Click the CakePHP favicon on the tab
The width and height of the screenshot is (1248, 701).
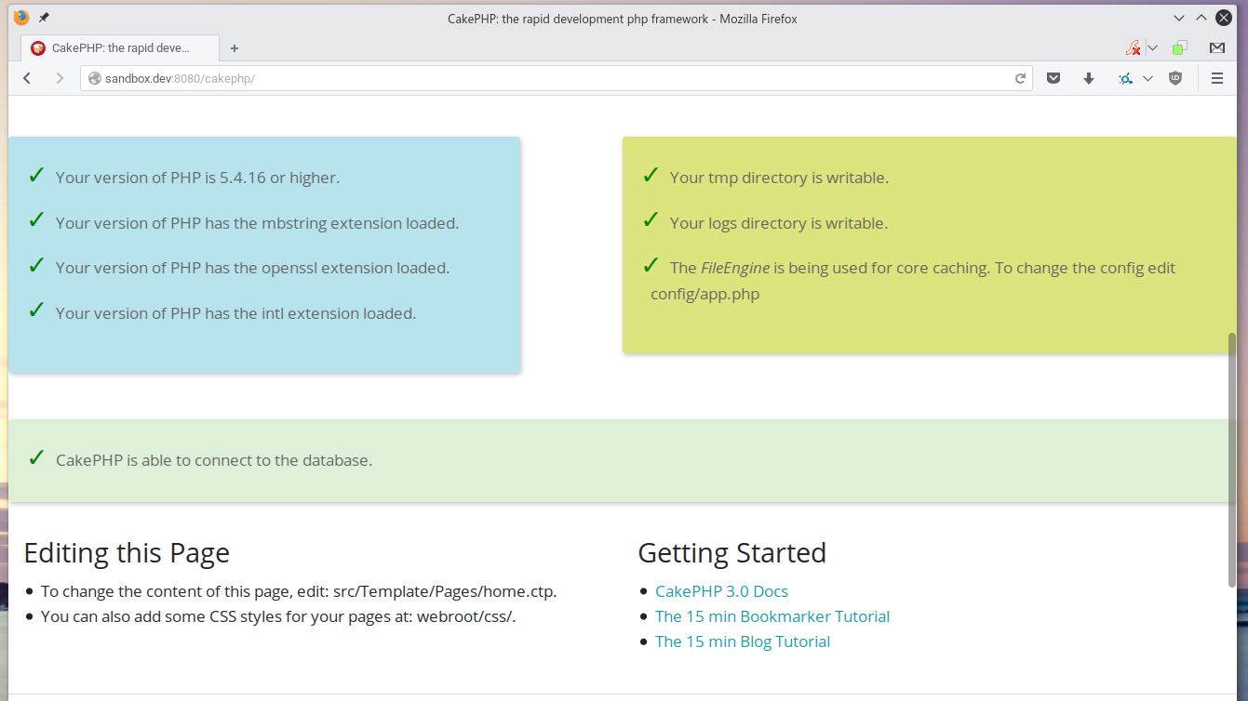pyautogui.click(x=38, y=48)
